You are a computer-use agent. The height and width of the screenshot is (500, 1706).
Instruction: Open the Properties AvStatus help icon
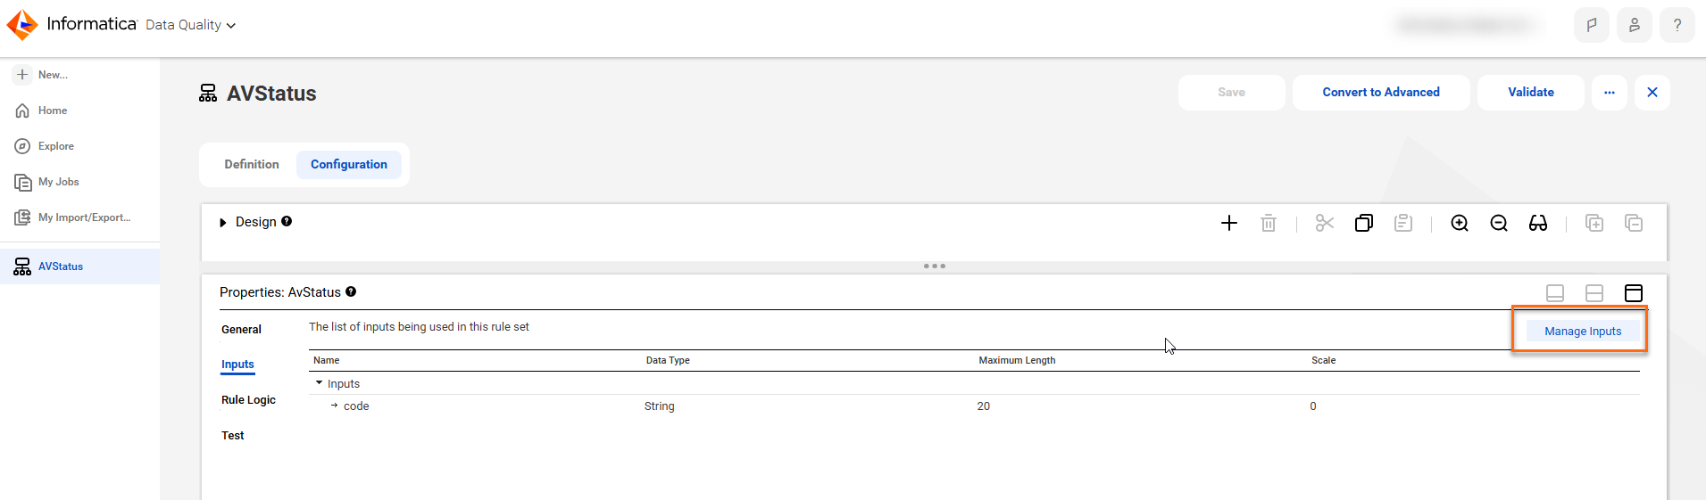click(351, 291)
